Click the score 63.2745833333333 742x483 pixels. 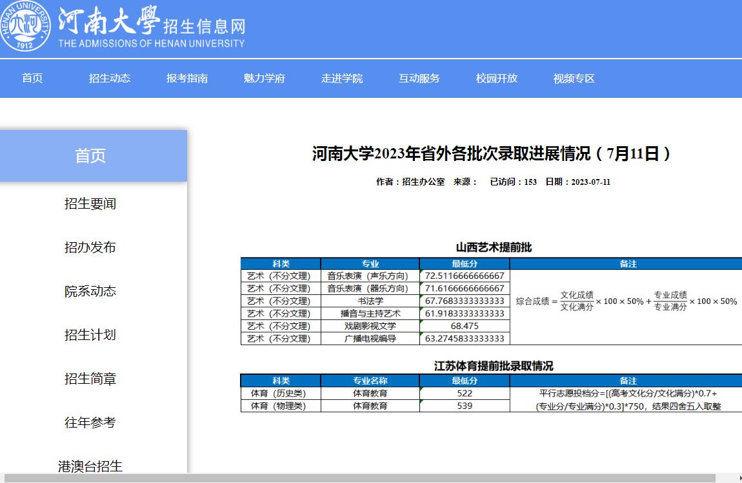coord(465,339)
